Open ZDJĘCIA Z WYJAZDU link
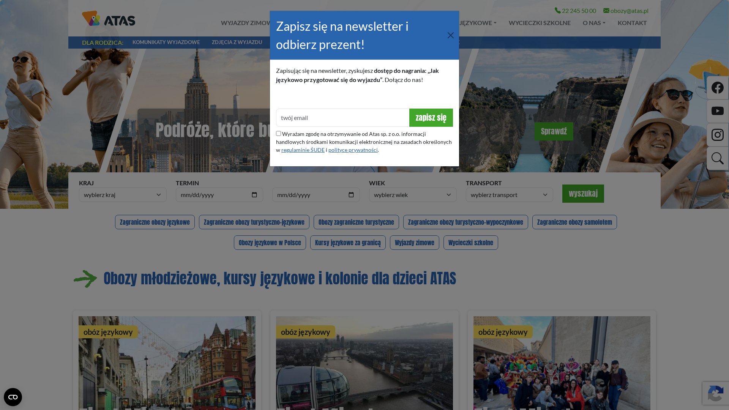 (237, 42)
